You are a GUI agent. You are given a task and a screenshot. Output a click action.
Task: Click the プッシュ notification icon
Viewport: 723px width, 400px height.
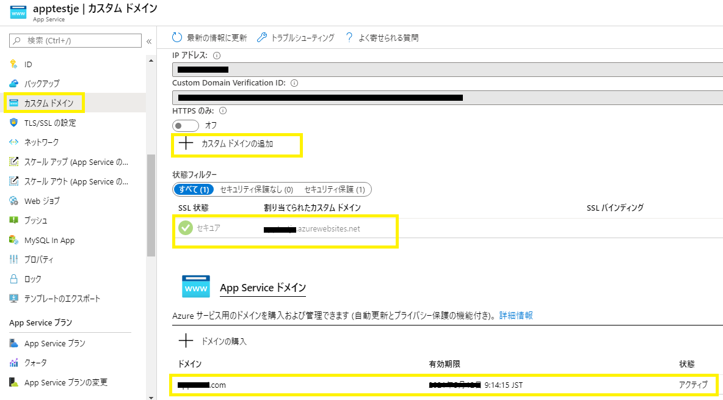pos(14,220)
